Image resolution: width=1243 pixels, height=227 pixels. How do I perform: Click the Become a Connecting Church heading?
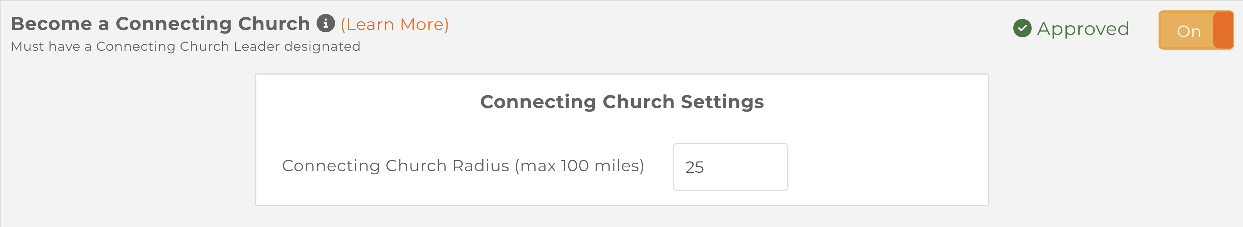160,23
